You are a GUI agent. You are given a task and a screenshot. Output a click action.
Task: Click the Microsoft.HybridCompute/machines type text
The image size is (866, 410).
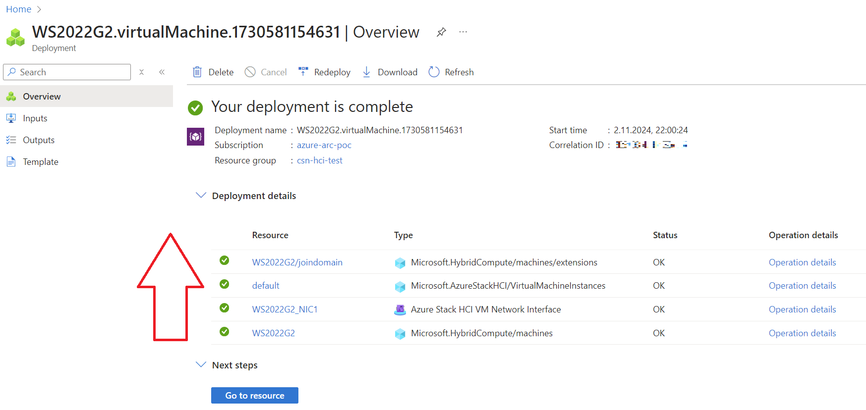[x=482, y=333]
